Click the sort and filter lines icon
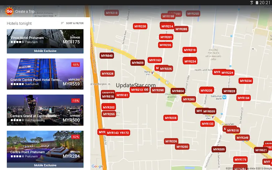 [63, 23]
